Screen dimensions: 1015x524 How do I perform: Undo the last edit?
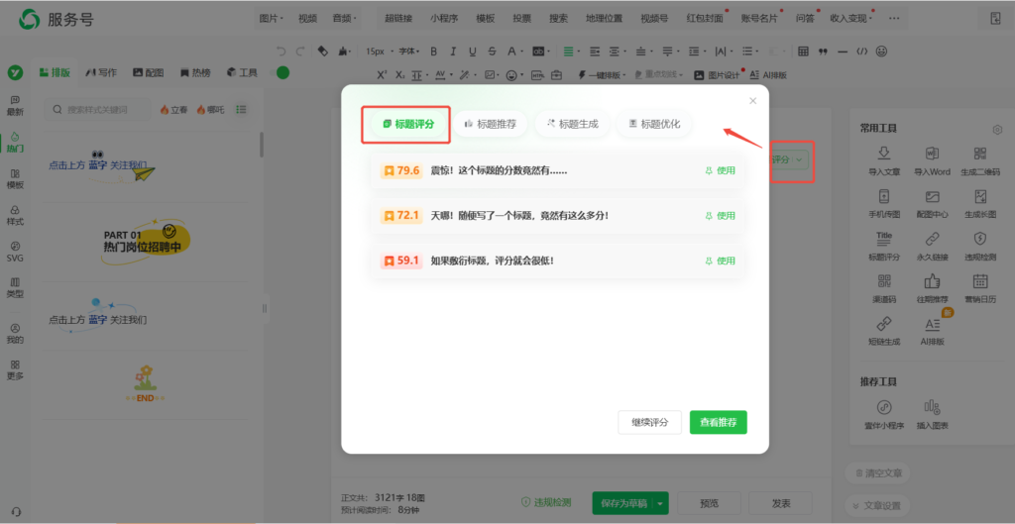tap(281, 52)
